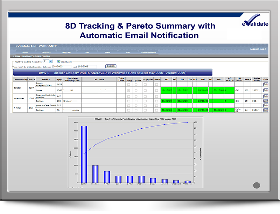Select the VW tab
The image size is (280, 214).
[87, 52]
